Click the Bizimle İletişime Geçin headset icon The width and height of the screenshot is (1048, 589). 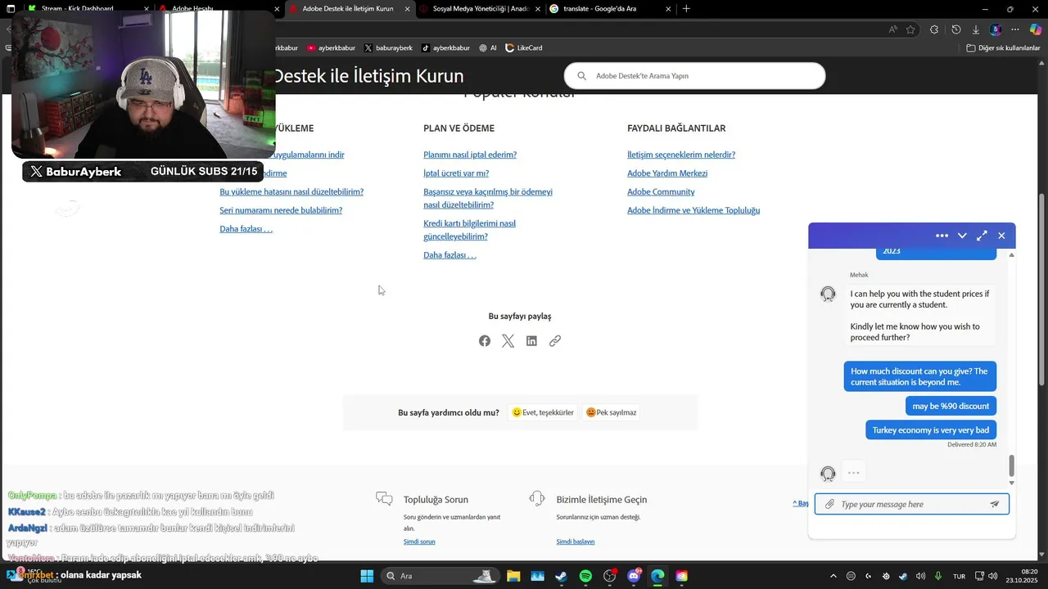pos(537,498)
